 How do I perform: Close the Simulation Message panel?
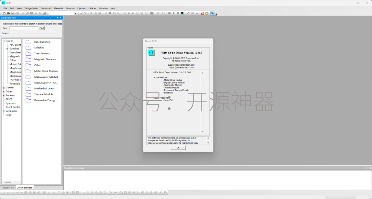(370, 168)
